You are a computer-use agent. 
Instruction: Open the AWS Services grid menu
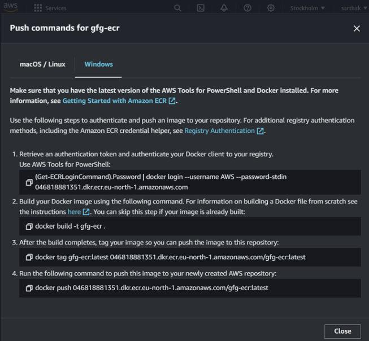(38, 8)
